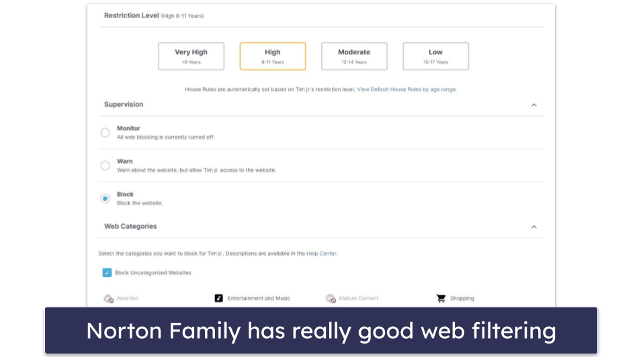Select the Monitor supervision option
The height and width of the screenshot is (357, 643).
tap(105, 132)
